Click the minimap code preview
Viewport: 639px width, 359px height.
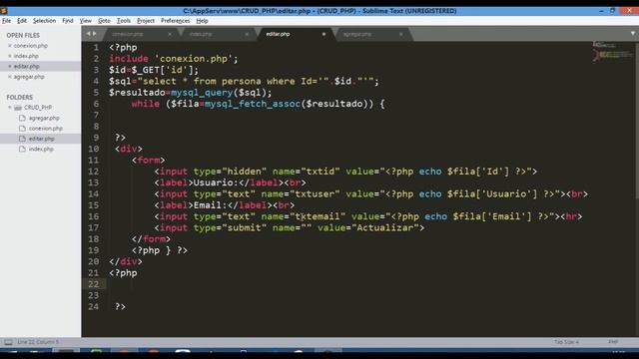(x=612, y=52)
